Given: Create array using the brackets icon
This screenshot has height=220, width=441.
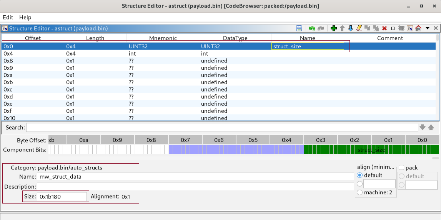Looking at the screenshot, I should point(393,28).
